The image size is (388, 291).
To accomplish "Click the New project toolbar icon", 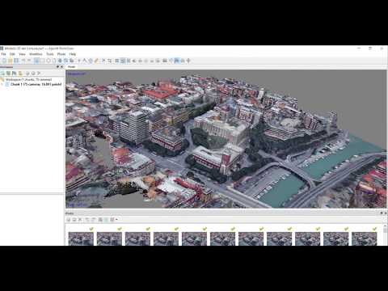I will click(4, 61).
